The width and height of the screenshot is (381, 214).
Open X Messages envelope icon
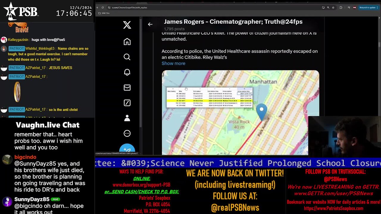(x=127, y=87)
